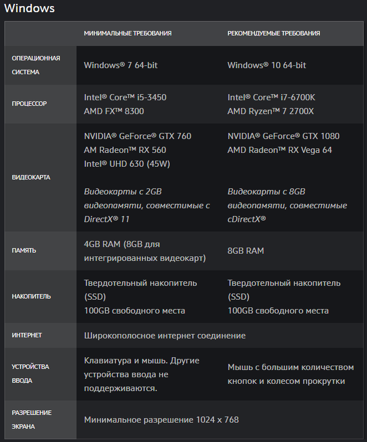Image resolution: width=367 pixels, height=442 pixels.
Task: Click the Intel Core i5-3450 text
Action: coord(125,97)
